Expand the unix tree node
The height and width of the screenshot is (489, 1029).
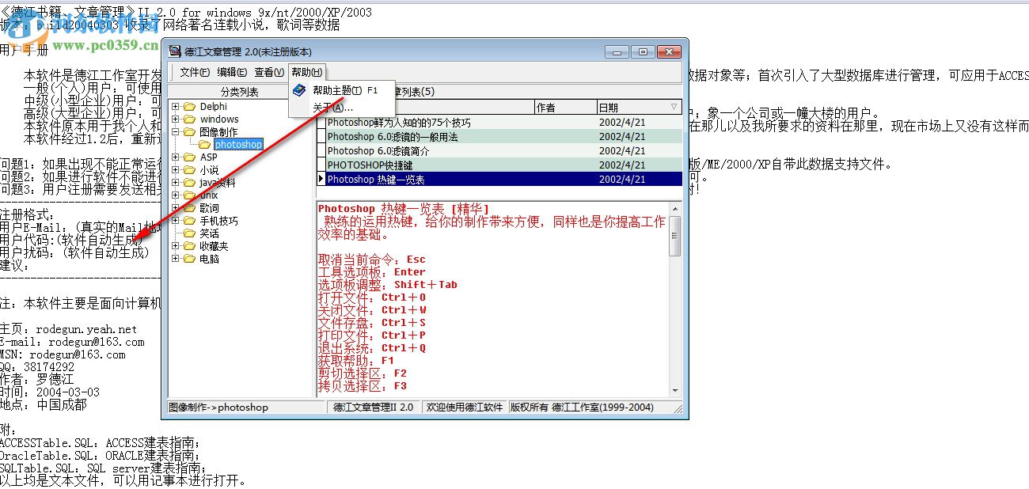[176, 195]
